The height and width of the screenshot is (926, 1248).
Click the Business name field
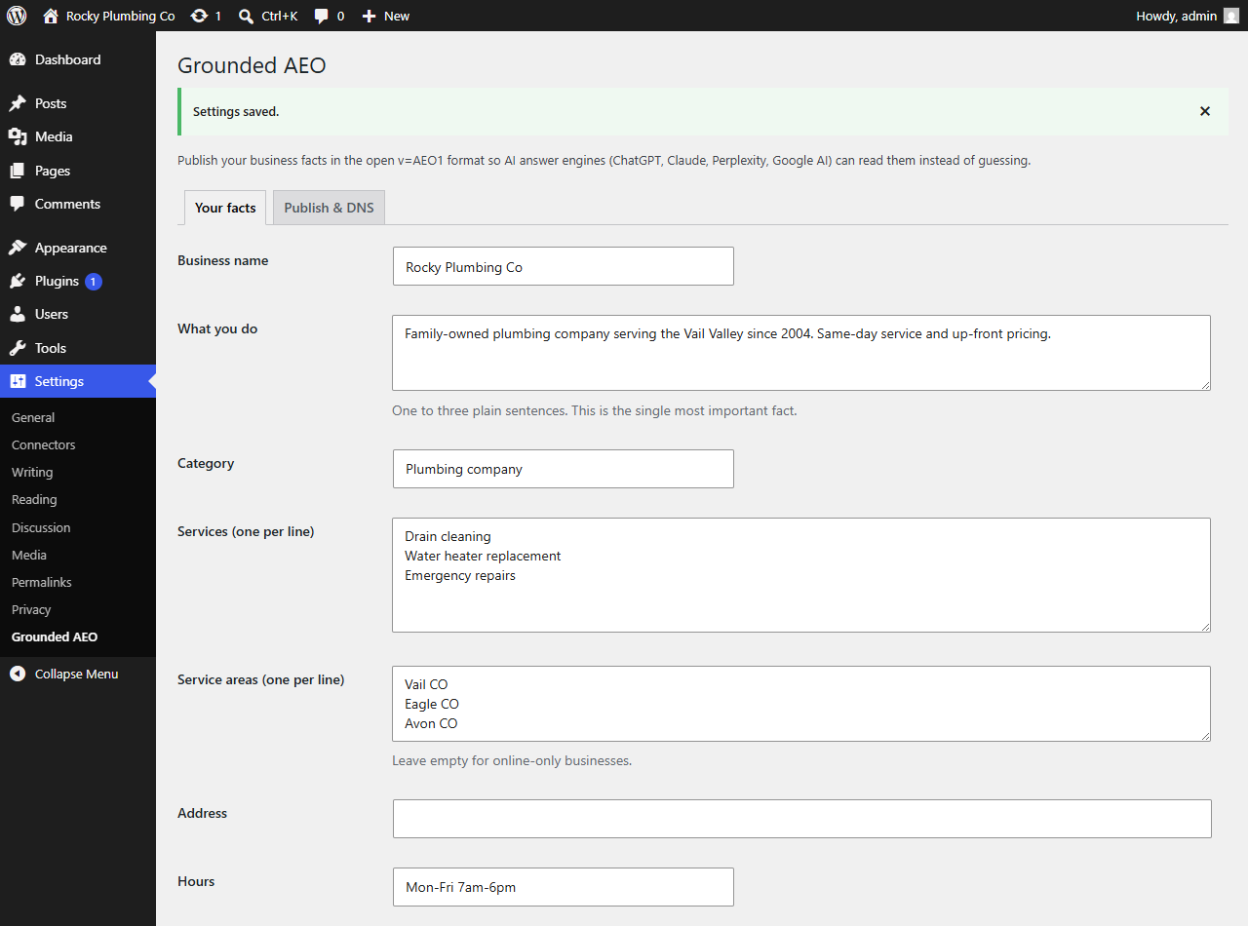click(x=564, y=266)
